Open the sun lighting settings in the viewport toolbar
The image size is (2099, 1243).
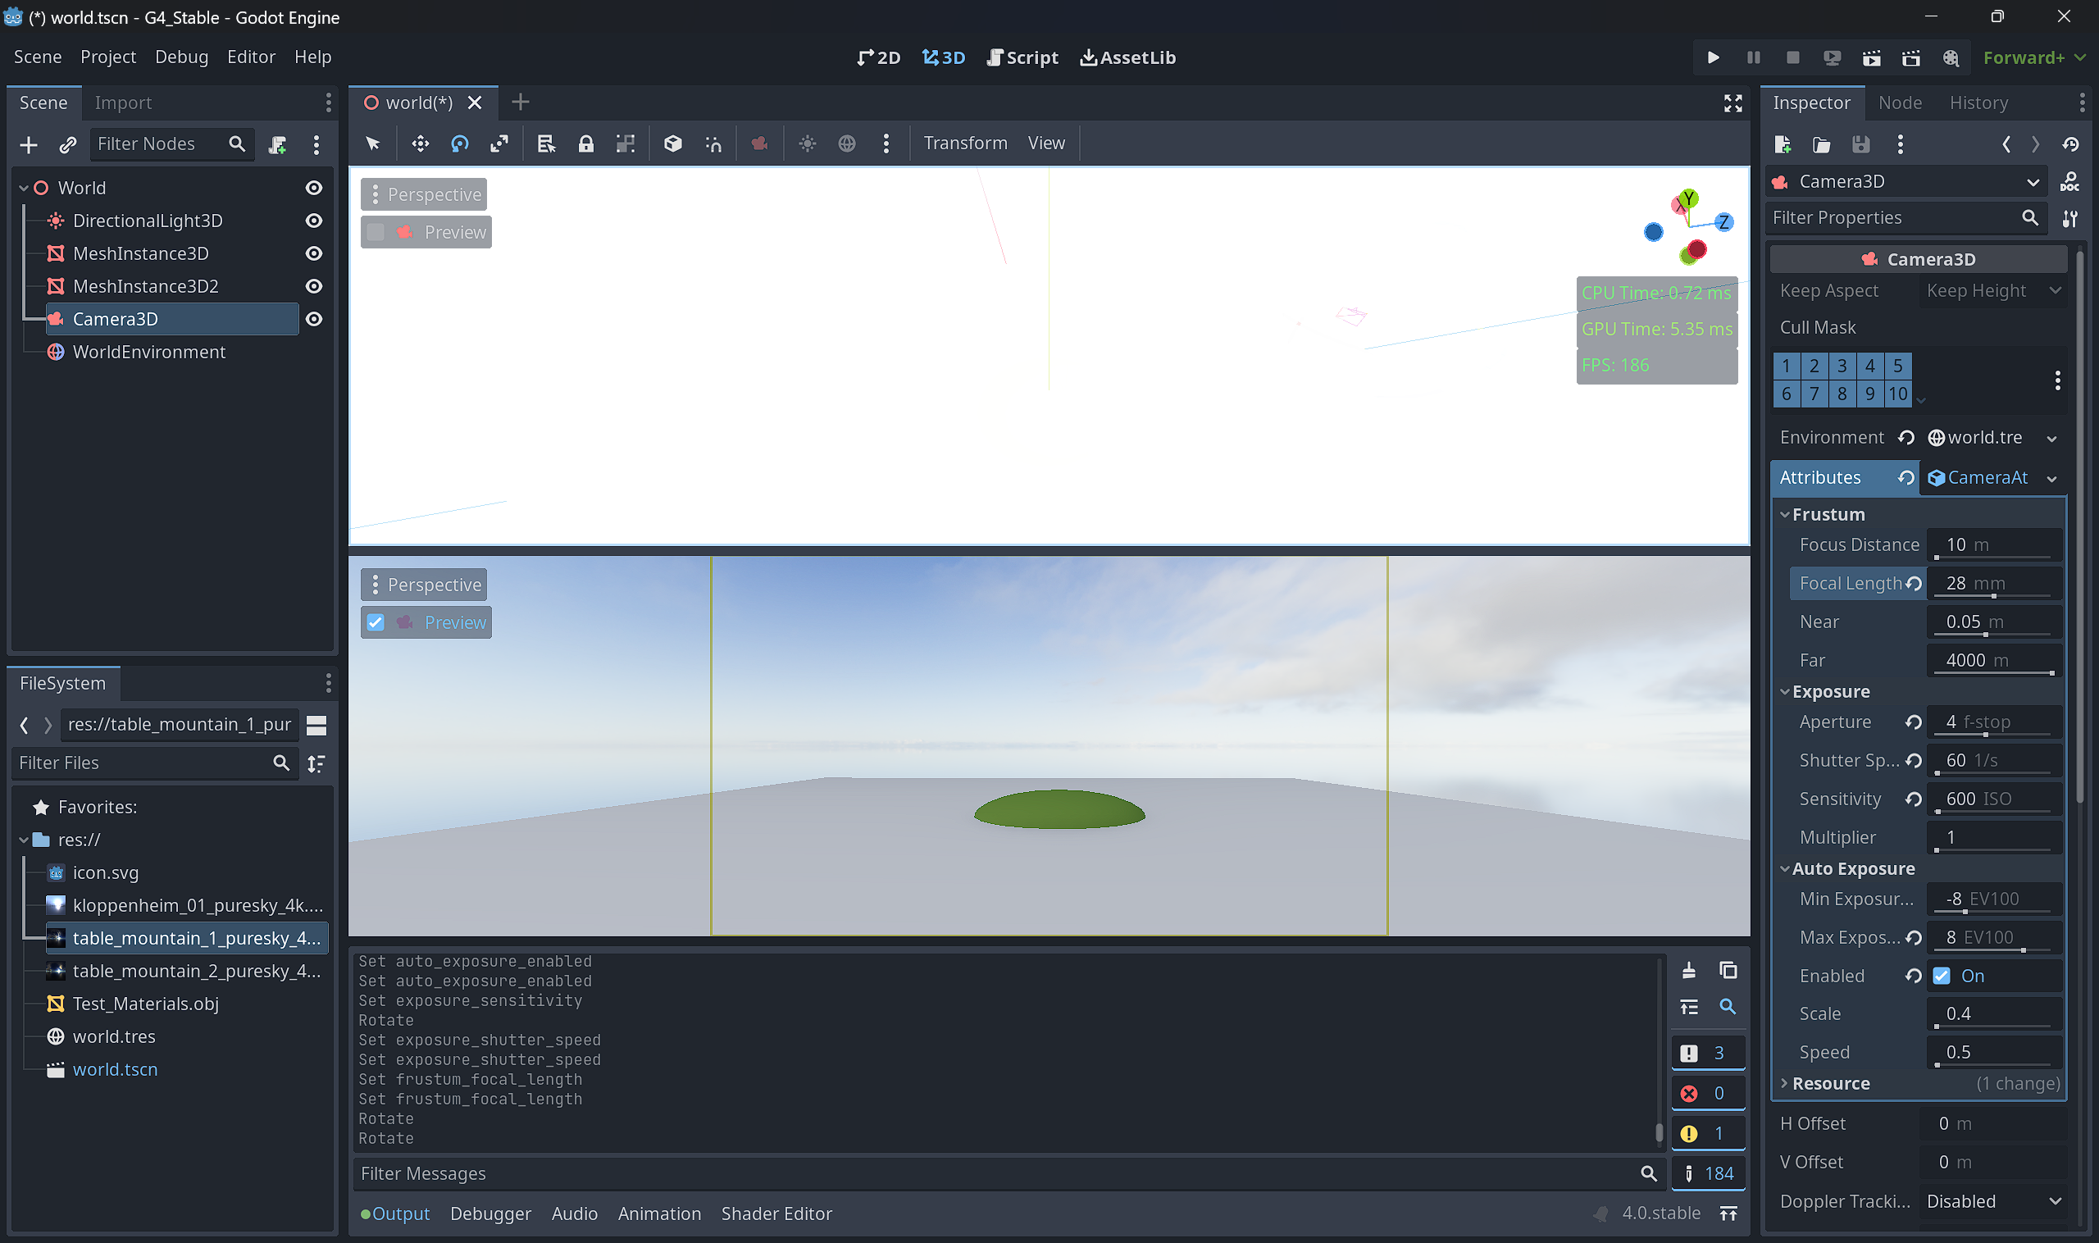point(807,143)
